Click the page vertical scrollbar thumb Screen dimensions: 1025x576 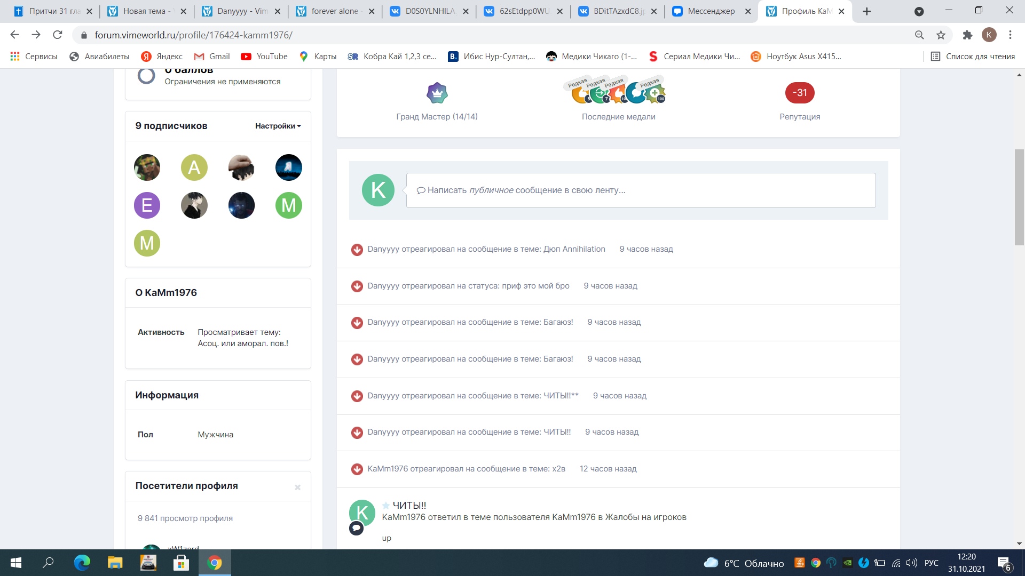point(1019,197)
